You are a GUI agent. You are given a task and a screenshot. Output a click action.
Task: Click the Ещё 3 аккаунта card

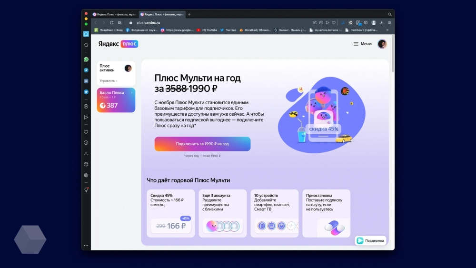[x=223, y=213]
